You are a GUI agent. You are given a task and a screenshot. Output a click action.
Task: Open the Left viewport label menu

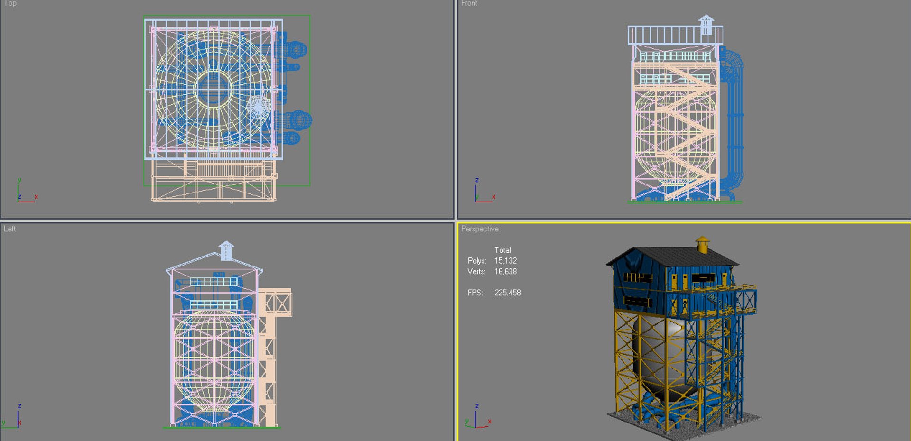[9, 229]
